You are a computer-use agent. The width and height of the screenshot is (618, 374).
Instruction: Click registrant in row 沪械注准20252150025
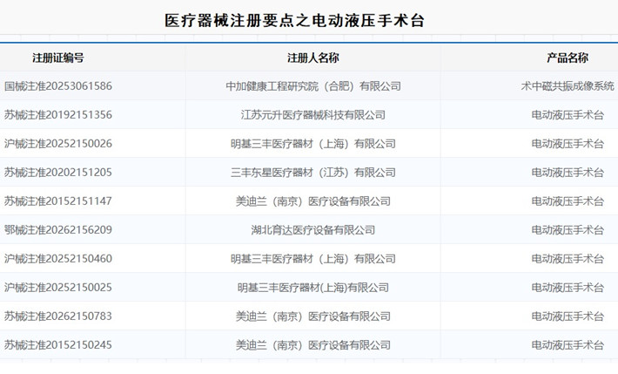click(313, 288)
